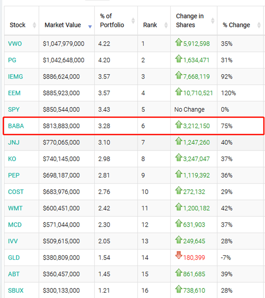
Task: Sort table by Stock column arrows
Action: tap(34, 25)
